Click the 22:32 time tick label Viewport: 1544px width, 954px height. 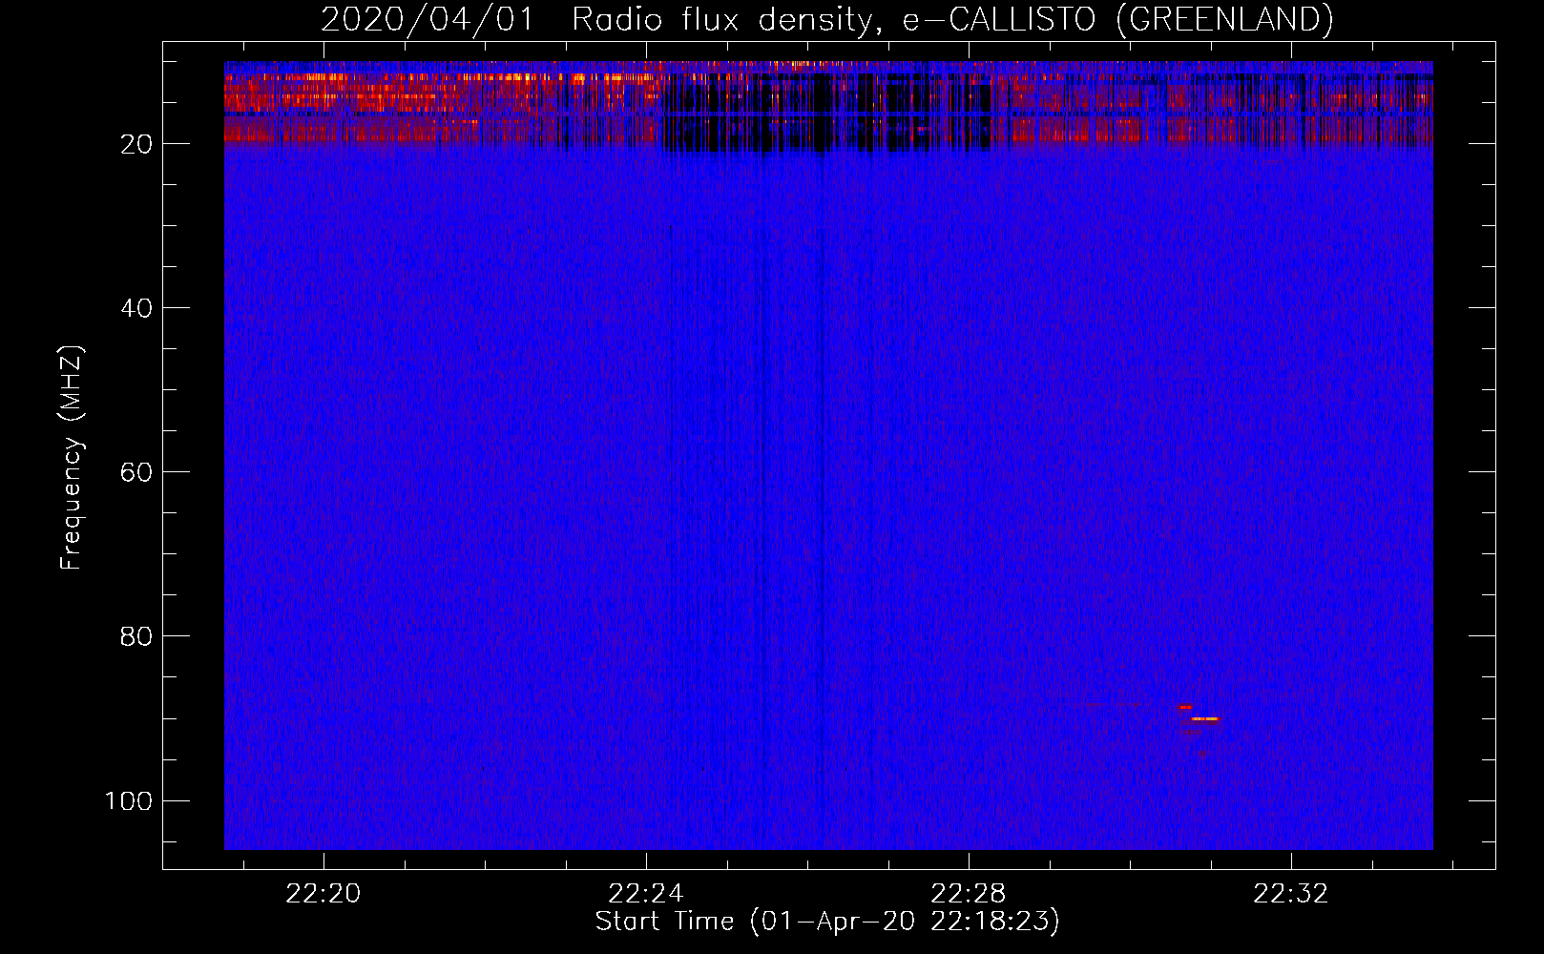[1291, 894]
